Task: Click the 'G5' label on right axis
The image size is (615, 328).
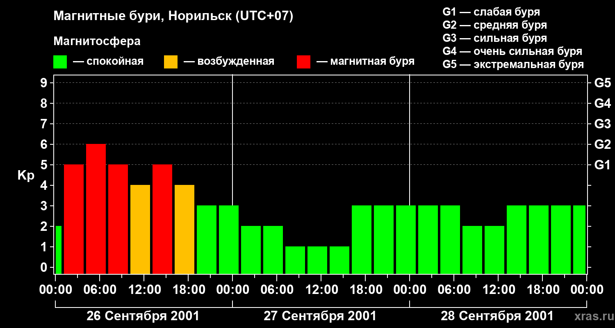Action: point(603,83)
